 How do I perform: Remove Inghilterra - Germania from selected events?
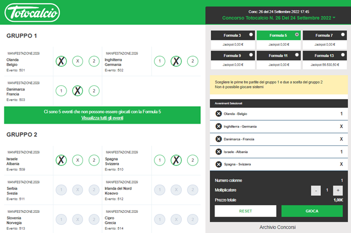(219, 126)
